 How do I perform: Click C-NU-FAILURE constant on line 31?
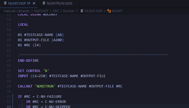tap(49, 96)
